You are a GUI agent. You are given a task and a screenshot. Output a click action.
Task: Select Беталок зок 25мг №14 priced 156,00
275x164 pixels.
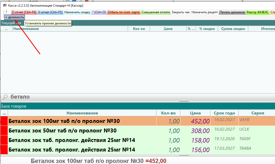point(138,150)
